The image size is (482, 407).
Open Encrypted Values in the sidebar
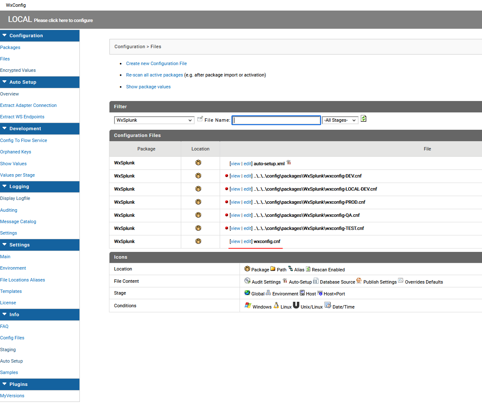tap(18, 70)
